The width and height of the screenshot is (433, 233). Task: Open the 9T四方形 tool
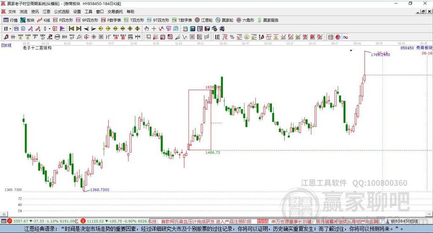pos(158,20)
